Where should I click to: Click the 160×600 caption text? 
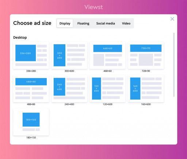coord(146,104)
